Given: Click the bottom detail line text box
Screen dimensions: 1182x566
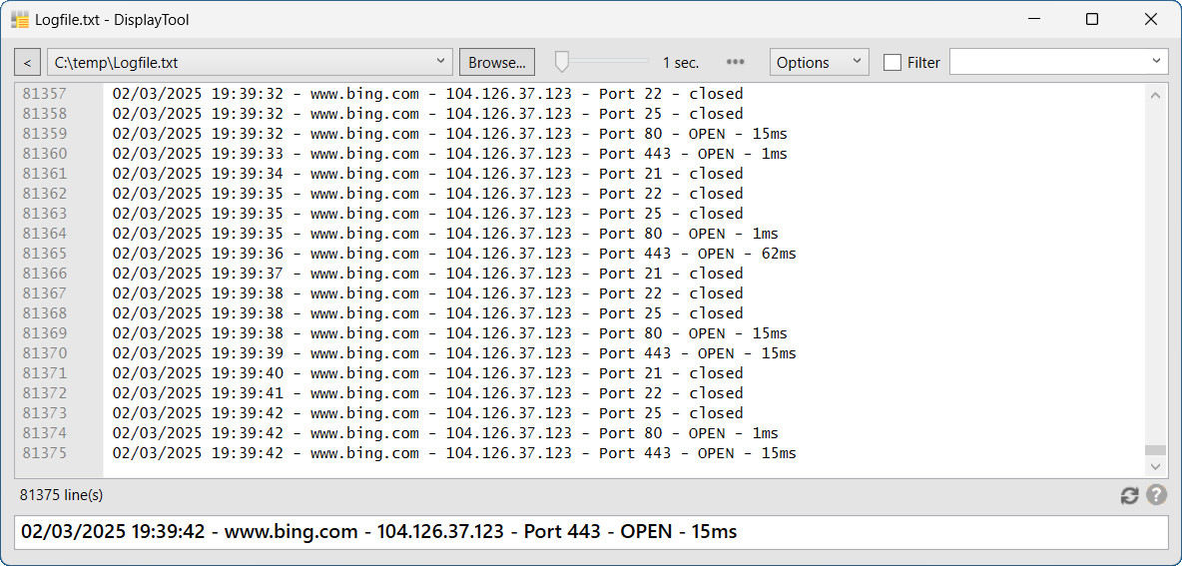Looking at the screenshot, I should [x=591, y=533].
